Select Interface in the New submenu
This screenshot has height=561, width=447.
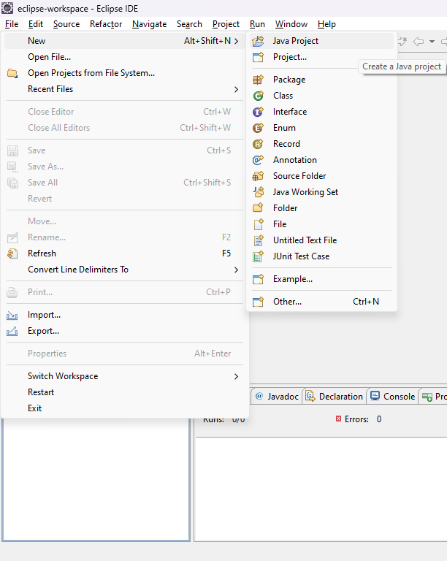pos(322,112)
